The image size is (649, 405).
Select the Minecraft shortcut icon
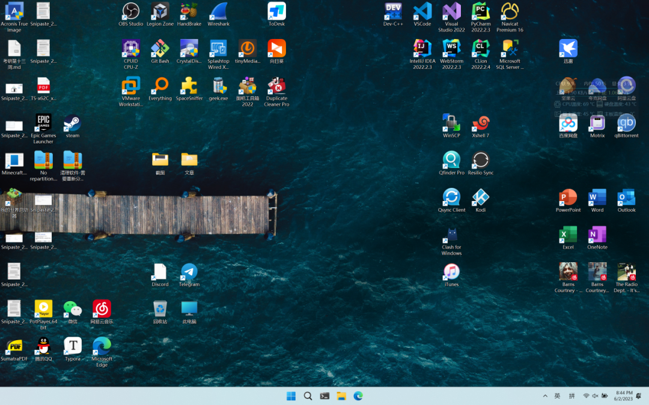pyautogui.click(x=14, y=163)
